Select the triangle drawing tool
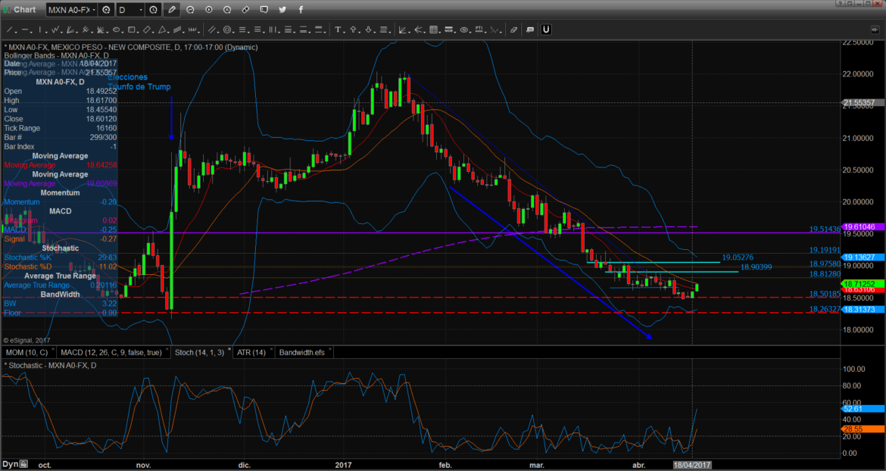The width and height of the screenshot is (886, 471). tap(161, 30)
